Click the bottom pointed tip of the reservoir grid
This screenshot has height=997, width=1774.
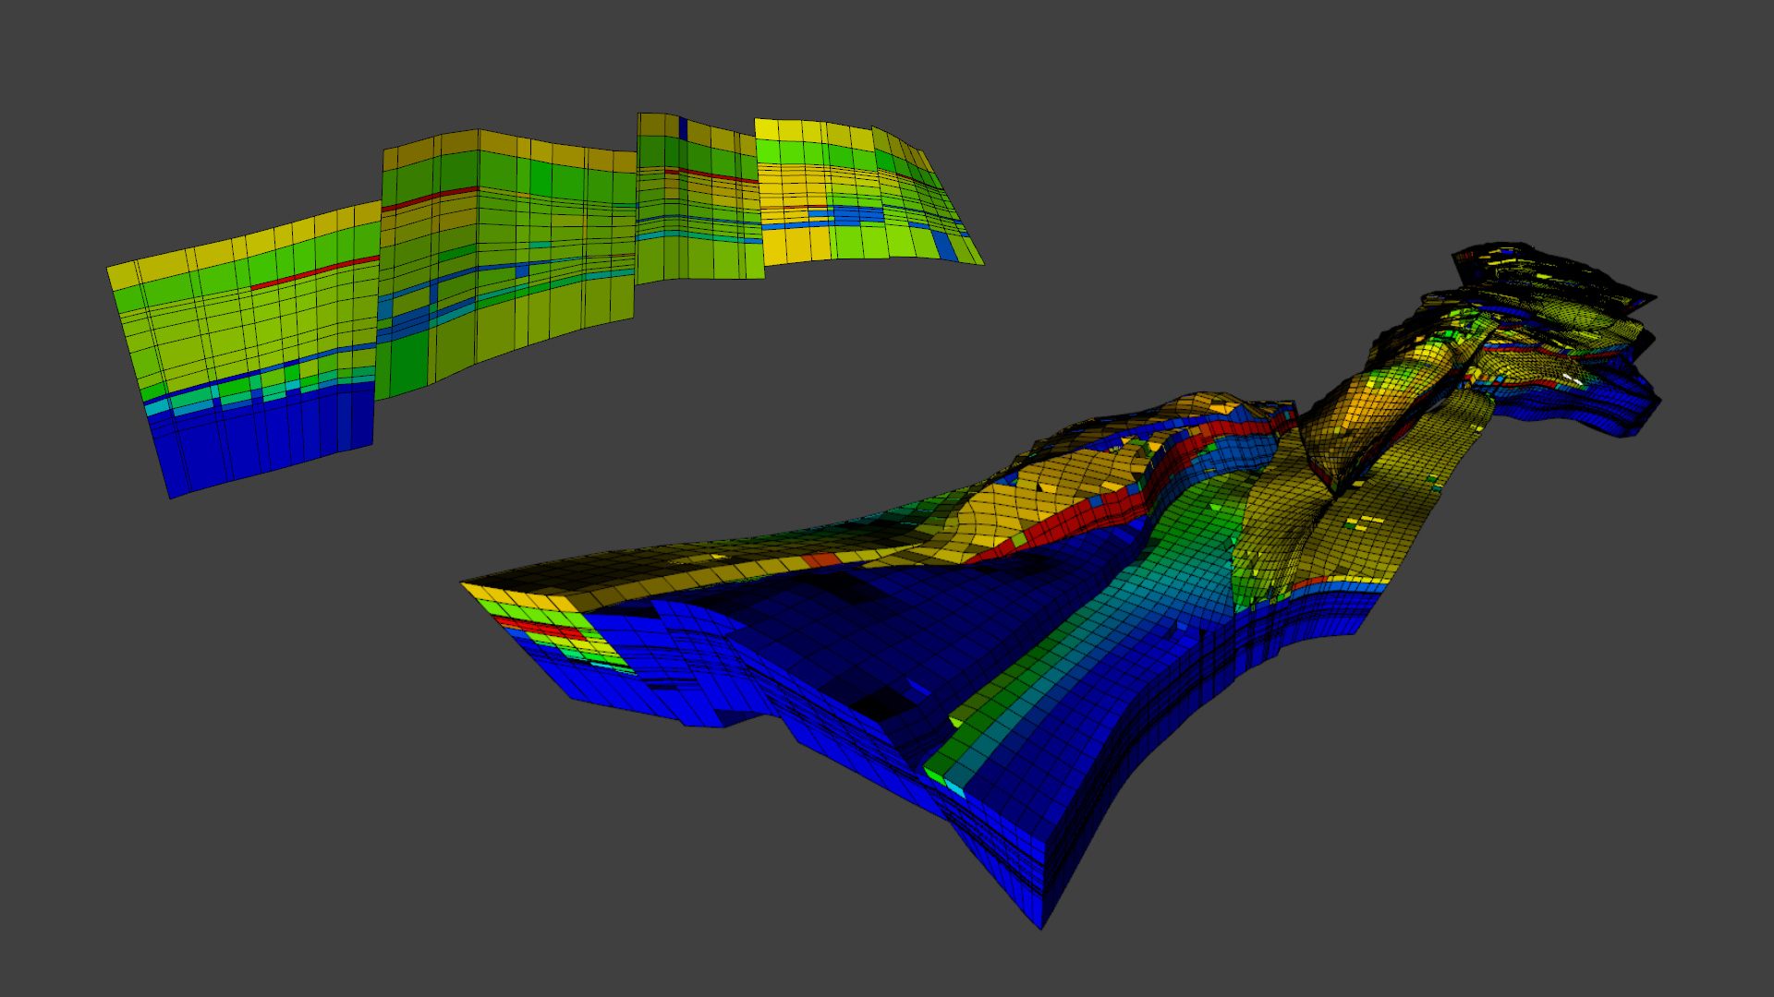pyautogui.click(x=1040, y=919)
